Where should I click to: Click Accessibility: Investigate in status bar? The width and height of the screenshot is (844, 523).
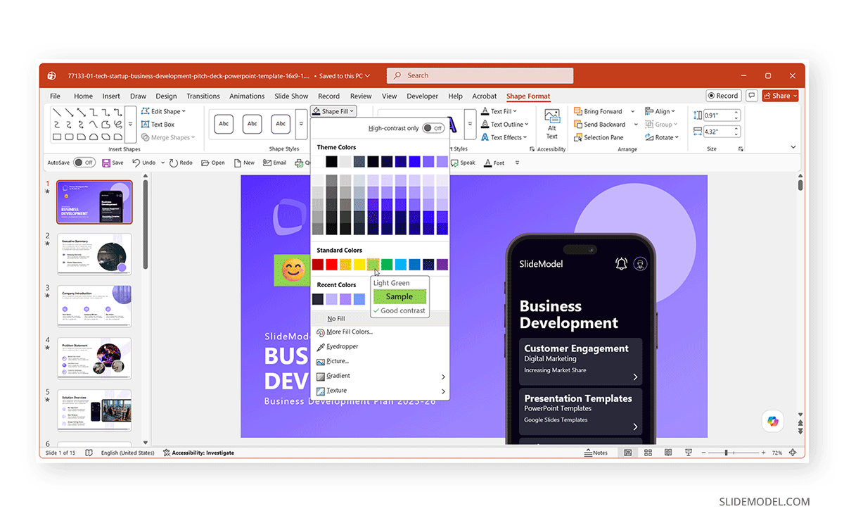[x=198, y=453]
